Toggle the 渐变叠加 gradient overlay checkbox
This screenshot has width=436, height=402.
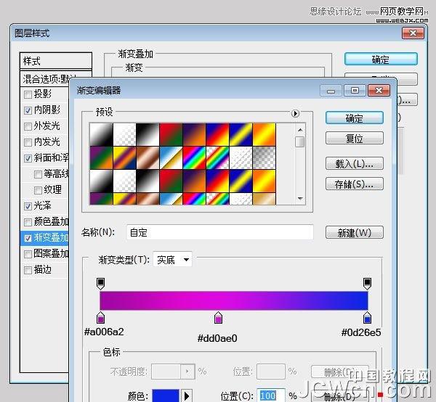point(28,238)
